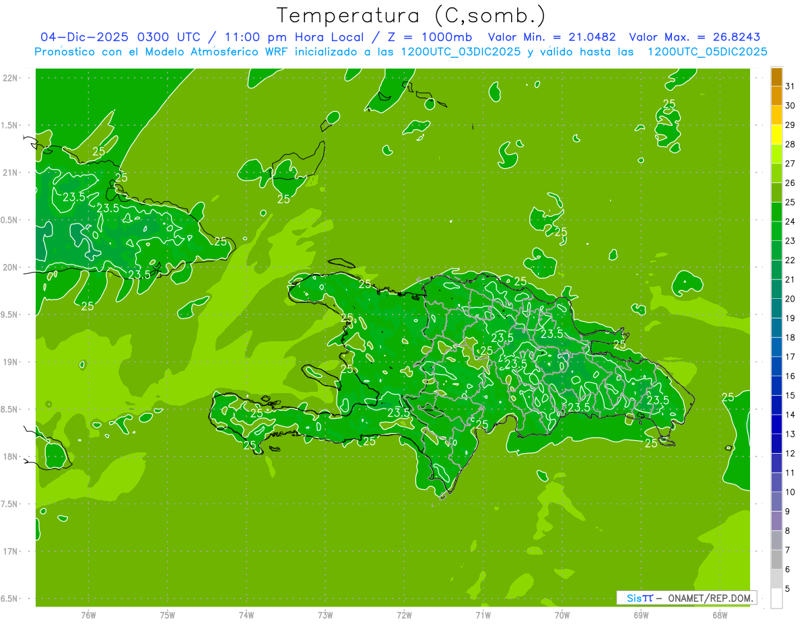The height and width of the screenshot is (624, 808).
Task: Click the '72W' longitude axis label
Action: (405, 615)
